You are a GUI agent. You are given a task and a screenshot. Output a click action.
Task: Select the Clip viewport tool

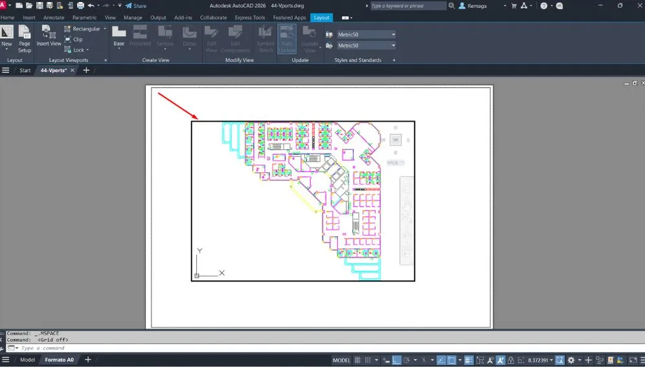pyautogui.click(x=73, y=39)
